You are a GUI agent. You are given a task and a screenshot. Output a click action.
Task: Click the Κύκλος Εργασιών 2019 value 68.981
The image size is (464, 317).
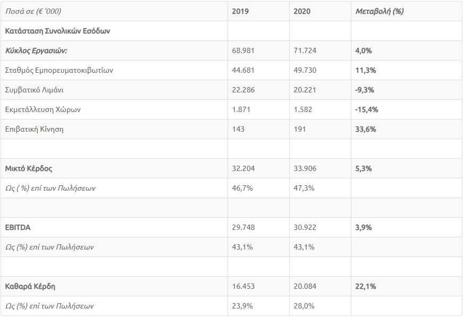[243, 50]
